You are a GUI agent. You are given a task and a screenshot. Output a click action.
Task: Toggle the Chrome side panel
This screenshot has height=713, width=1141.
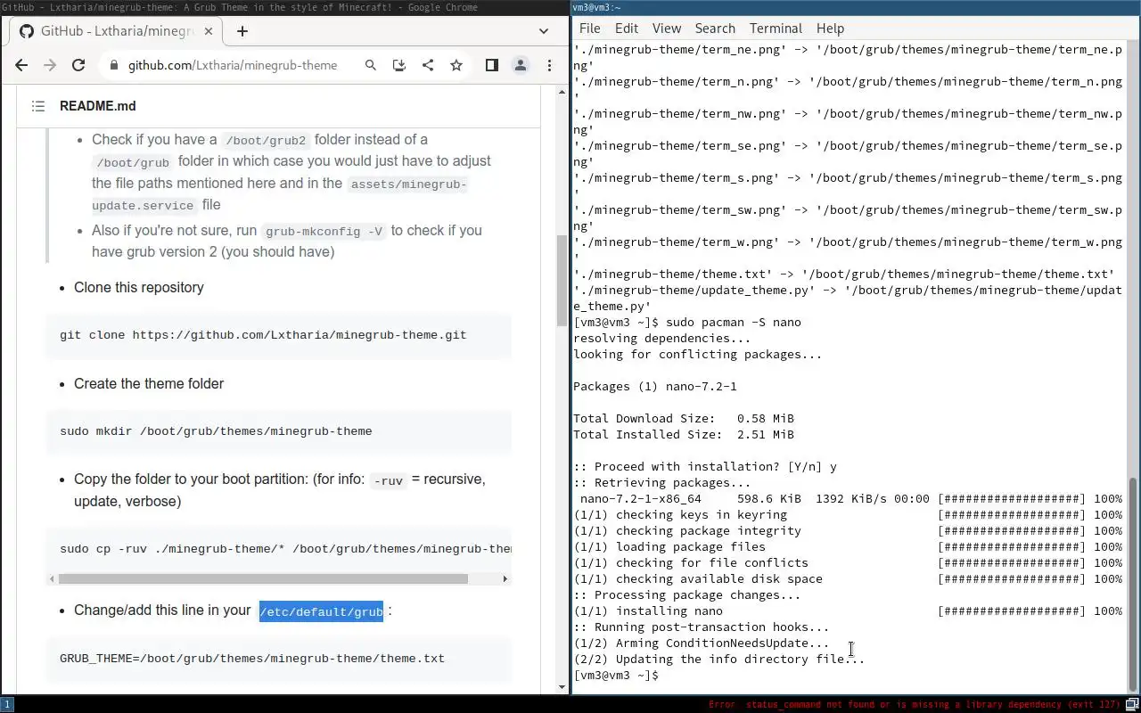pos(491,65)
